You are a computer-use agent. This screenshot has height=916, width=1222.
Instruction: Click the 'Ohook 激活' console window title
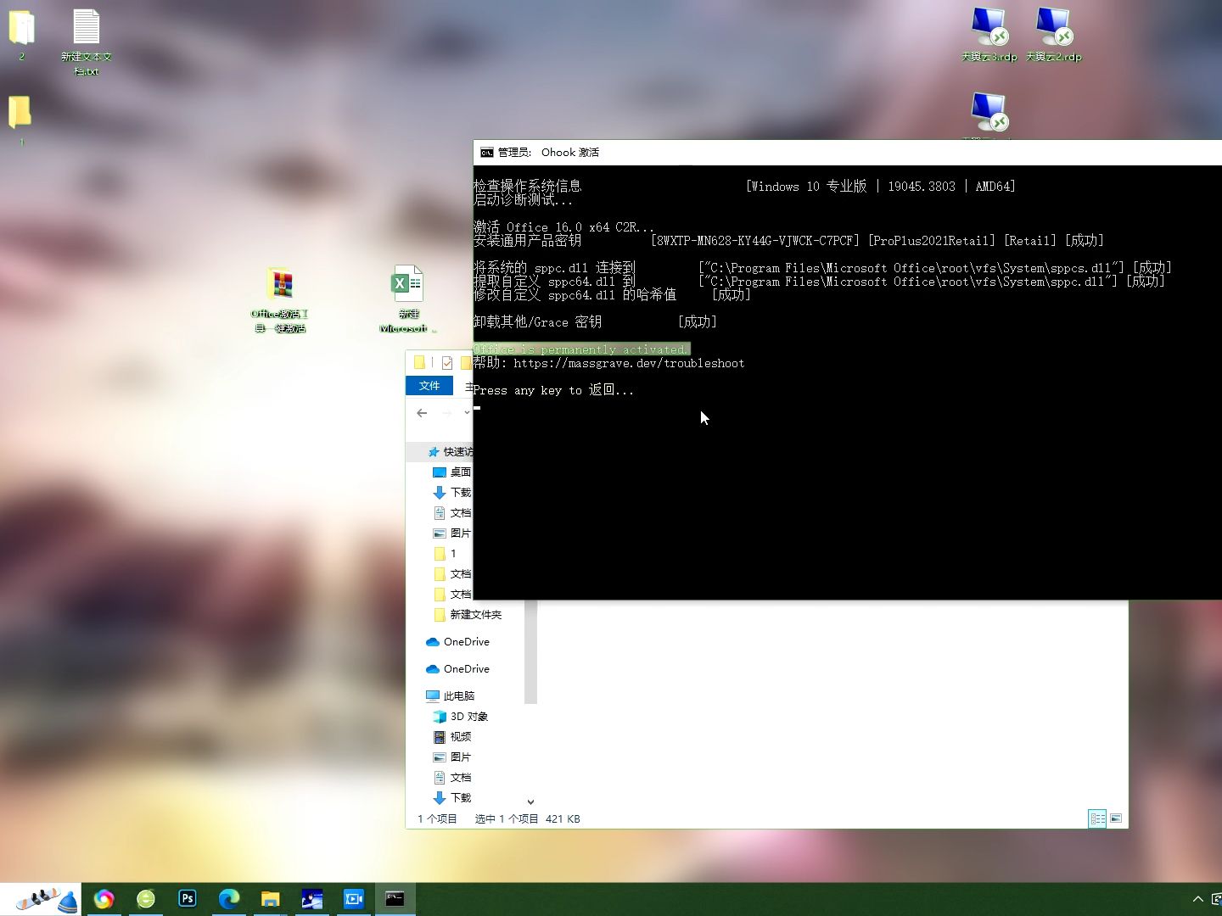pos(570,153)
